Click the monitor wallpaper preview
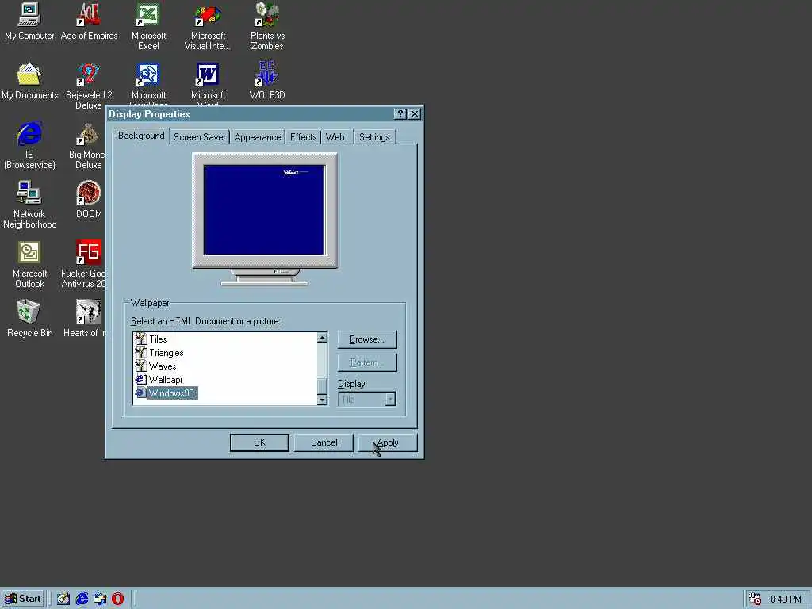The height and width of the screenshot is (609, 812). click(265, 209)
